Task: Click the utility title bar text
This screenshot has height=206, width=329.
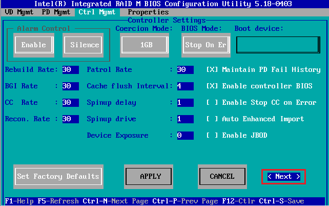Action: coord(163,4)
